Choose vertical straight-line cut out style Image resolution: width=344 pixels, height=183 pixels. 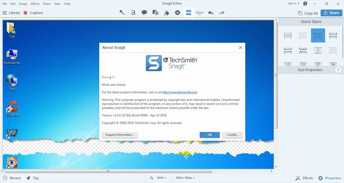coord(318,51)
